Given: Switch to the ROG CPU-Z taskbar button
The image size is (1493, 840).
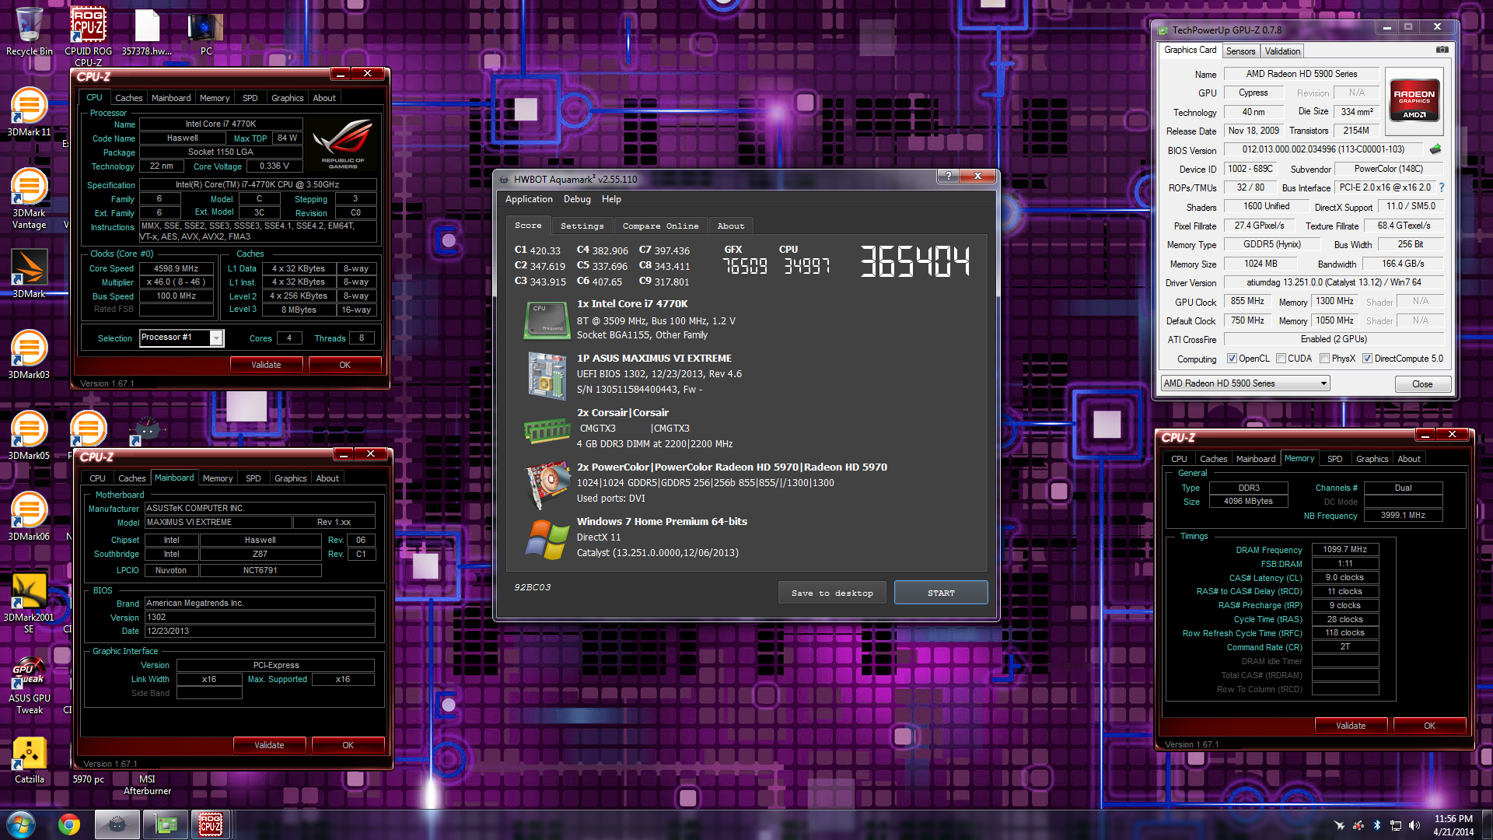Looking at the screenshot, I should pos(211,824).
